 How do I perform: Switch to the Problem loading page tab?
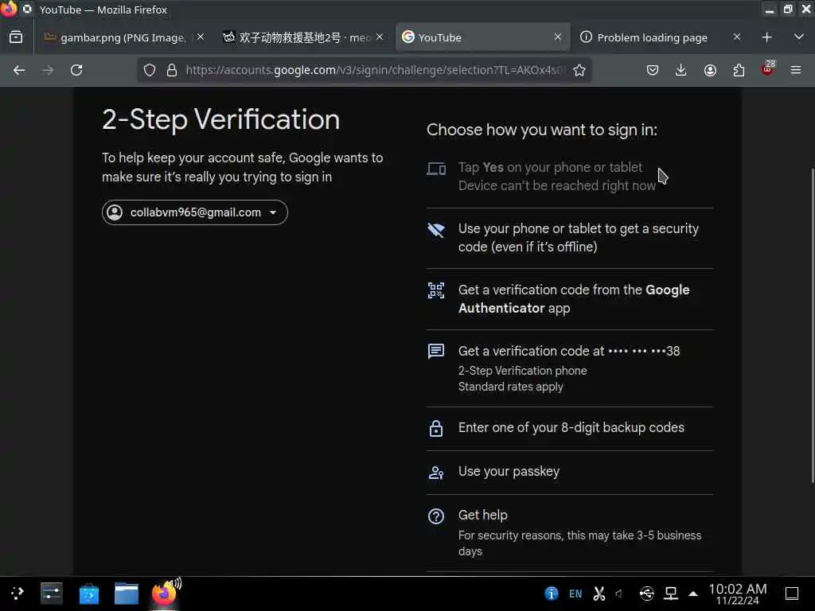653,37
